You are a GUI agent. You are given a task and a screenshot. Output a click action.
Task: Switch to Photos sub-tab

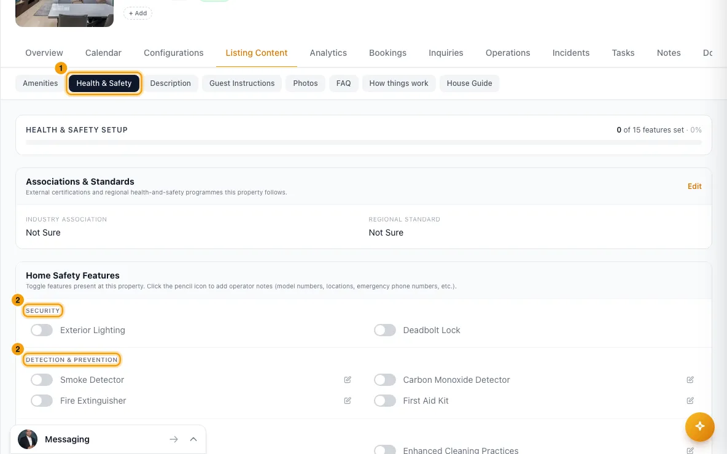click(305, 83)
